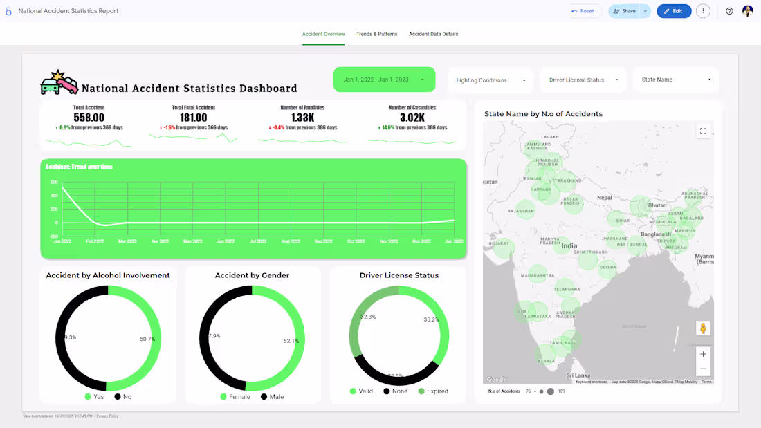Click the State Name by N.o of Accidents title
This screenshot has width=761, height=428.
click(543, 114)
